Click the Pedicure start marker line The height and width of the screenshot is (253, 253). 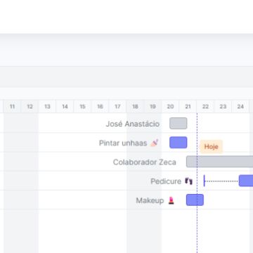(205, 181)
